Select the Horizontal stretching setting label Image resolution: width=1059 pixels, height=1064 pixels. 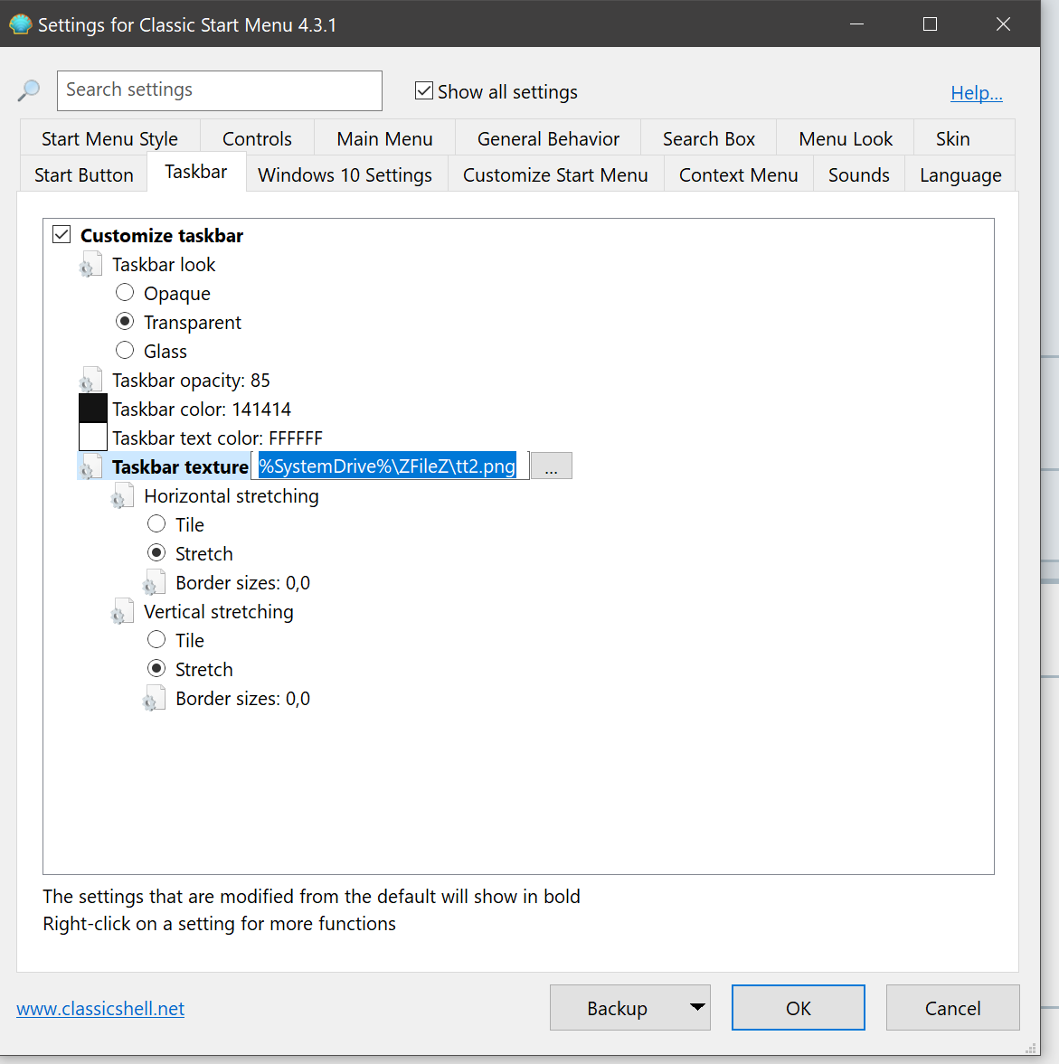point(232,496)
